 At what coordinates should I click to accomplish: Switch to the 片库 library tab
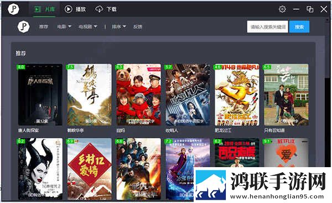point(44,9)
